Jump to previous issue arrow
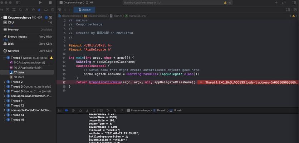 click(290, 16)
